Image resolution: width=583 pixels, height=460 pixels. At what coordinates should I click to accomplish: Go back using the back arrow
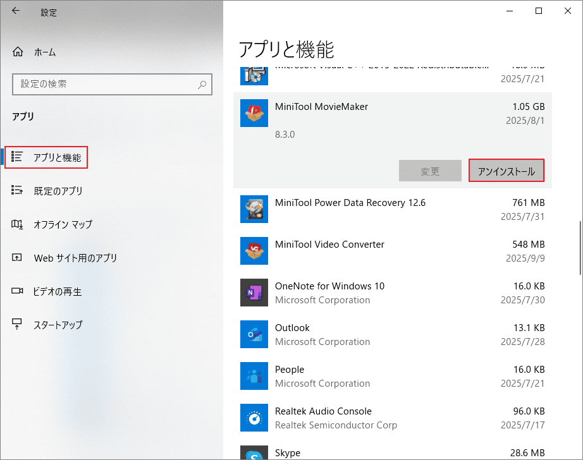click(16, 11)
